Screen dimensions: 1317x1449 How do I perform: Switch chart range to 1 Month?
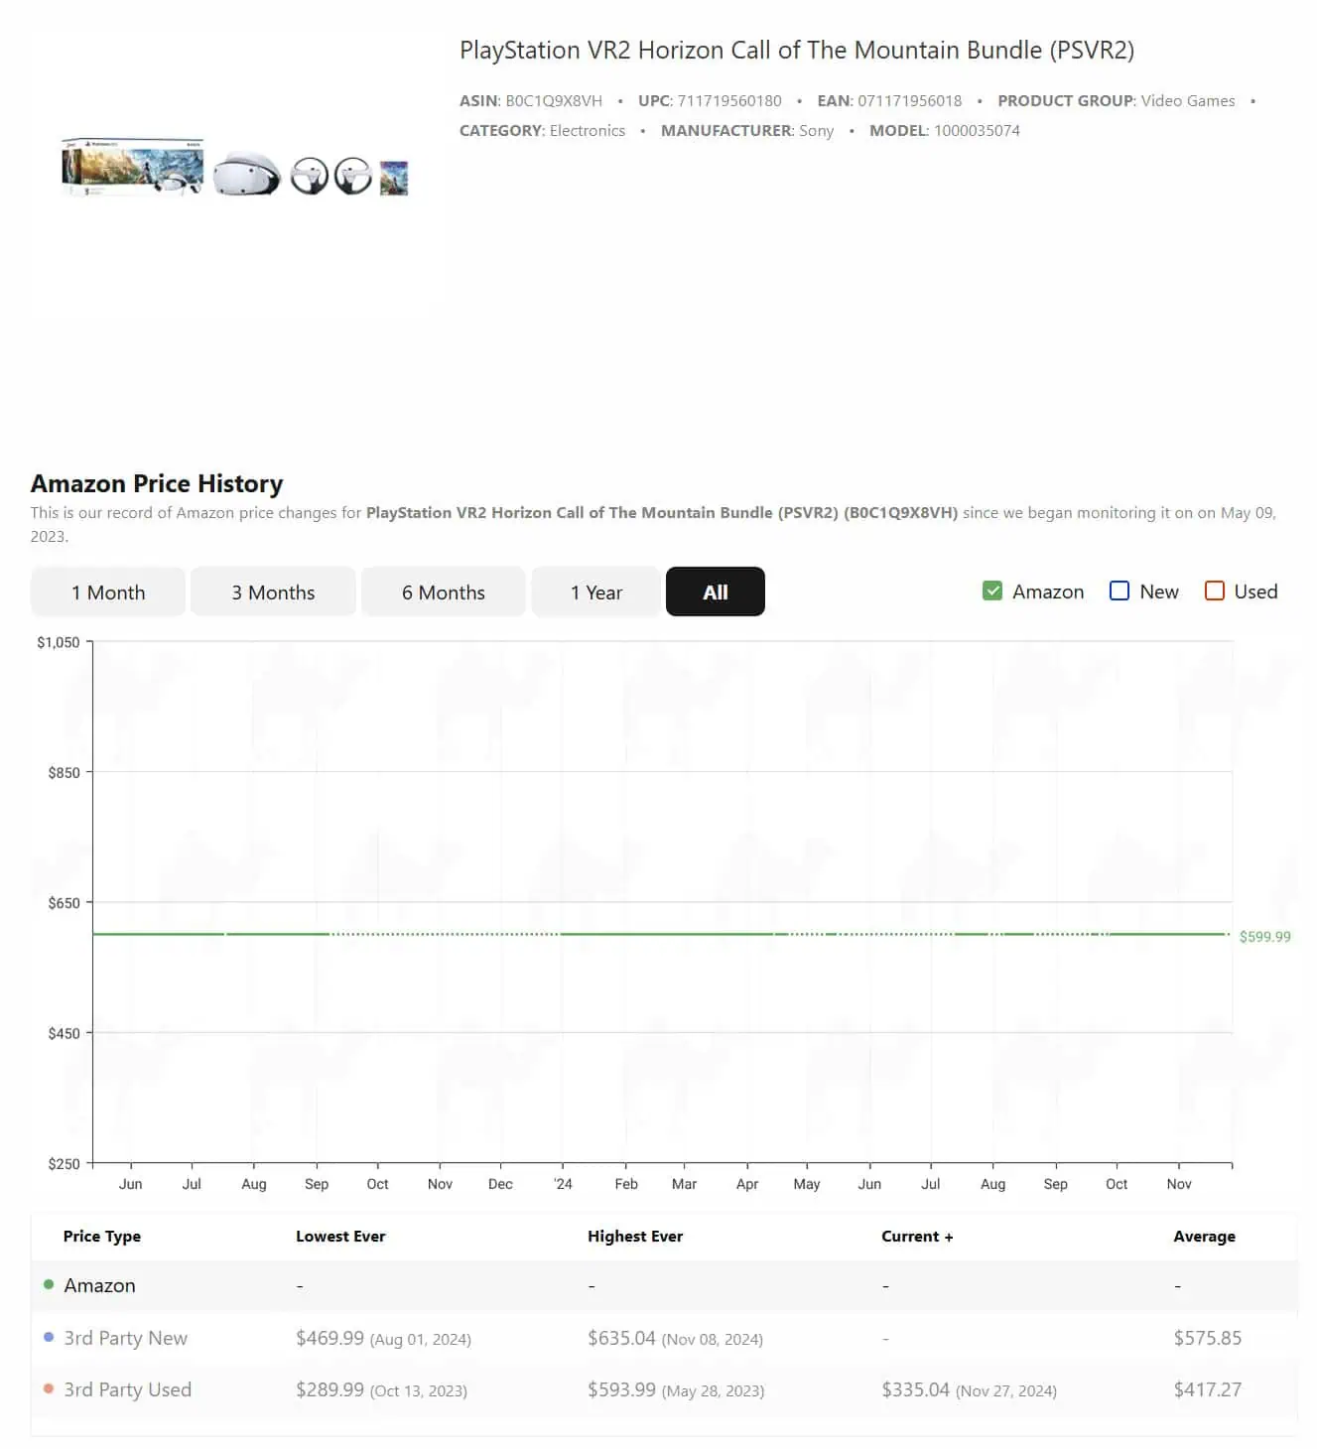tap(108, 593)
